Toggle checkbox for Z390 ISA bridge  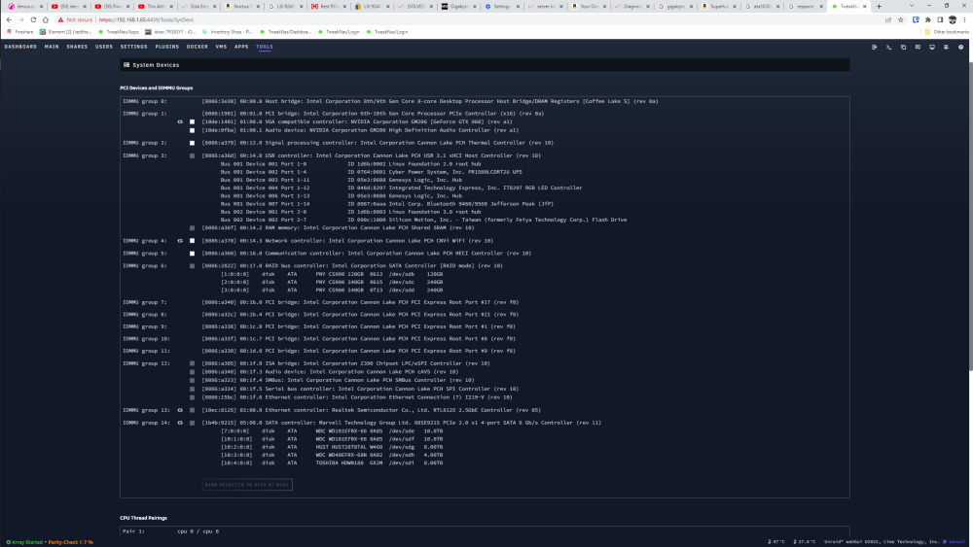[x=192, y=363]
